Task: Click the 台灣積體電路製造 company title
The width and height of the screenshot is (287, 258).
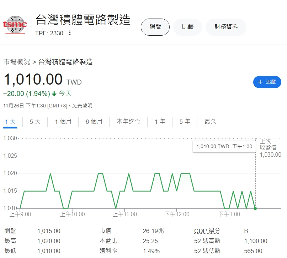Action: click(x=83, y=20)
